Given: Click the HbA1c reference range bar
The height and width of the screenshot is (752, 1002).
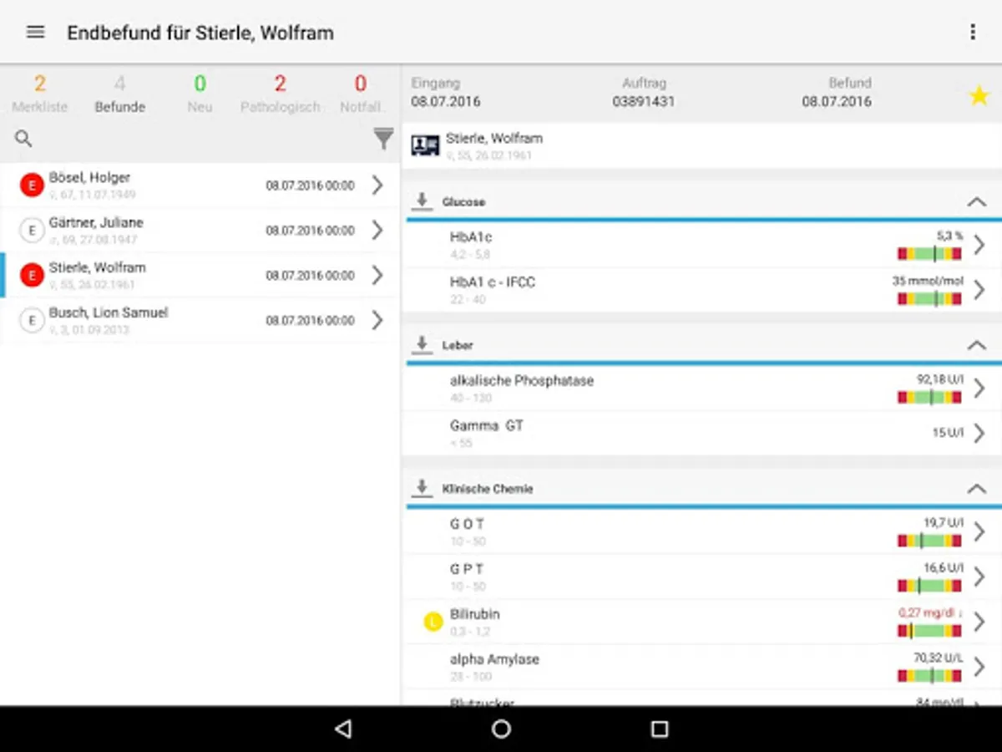Looking at the screenshot, I should click(x=930, y=253).
